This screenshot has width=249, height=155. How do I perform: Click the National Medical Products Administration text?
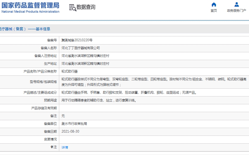tap(30, 12)
